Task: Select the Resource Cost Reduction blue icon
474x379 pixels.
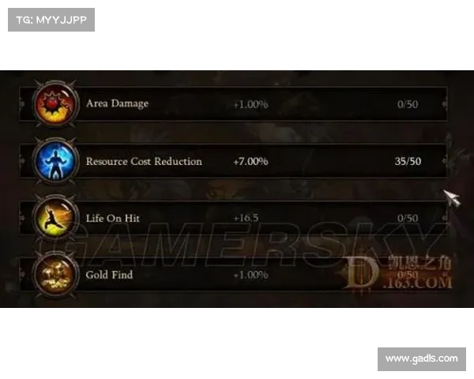Action: [x=55, y=160]
